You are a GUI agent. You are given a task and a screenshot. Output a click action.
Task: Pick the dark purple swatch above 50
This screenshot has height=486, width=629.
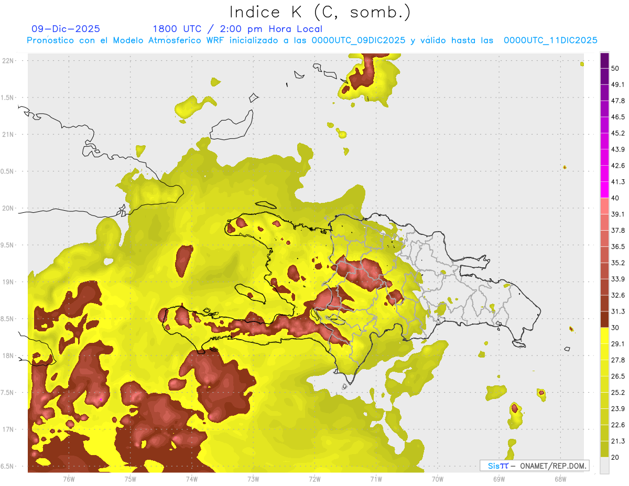click(x=605, y=60)
